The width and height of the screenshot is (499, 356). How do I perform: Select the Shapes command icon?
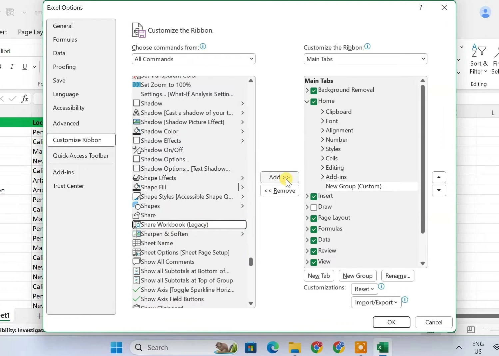coord(136,206)
